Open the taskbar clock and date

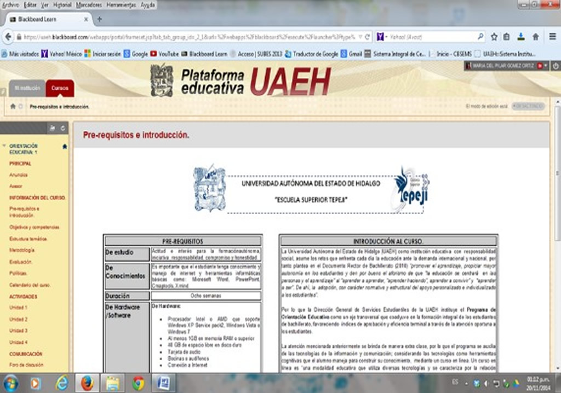click(x=538, y=383)
